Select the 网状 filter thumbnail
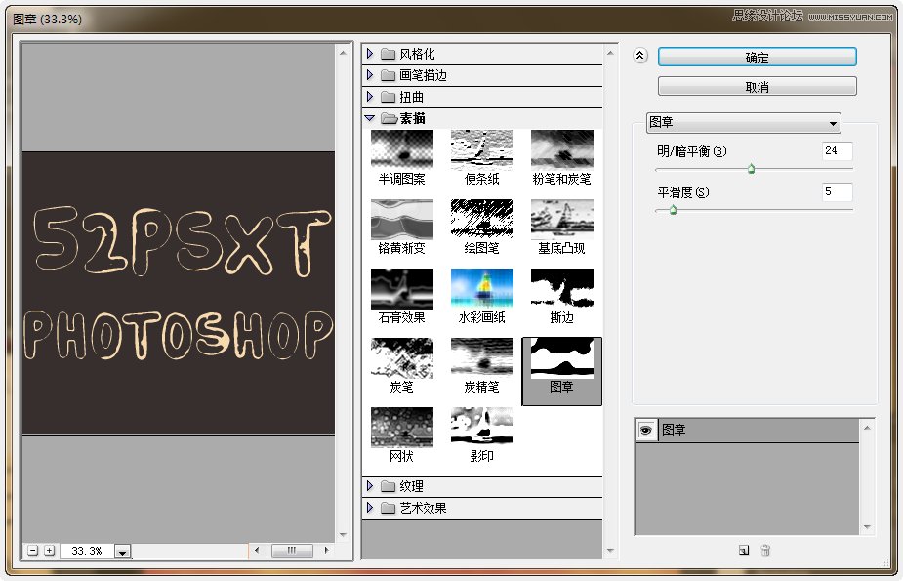Image resolution: width=903 pixels, height=581 pixels. (x=402, y=428)
